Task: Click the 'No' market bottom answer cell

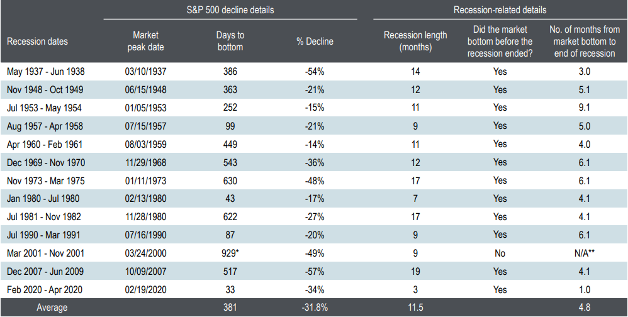Action: coord(500,253)
